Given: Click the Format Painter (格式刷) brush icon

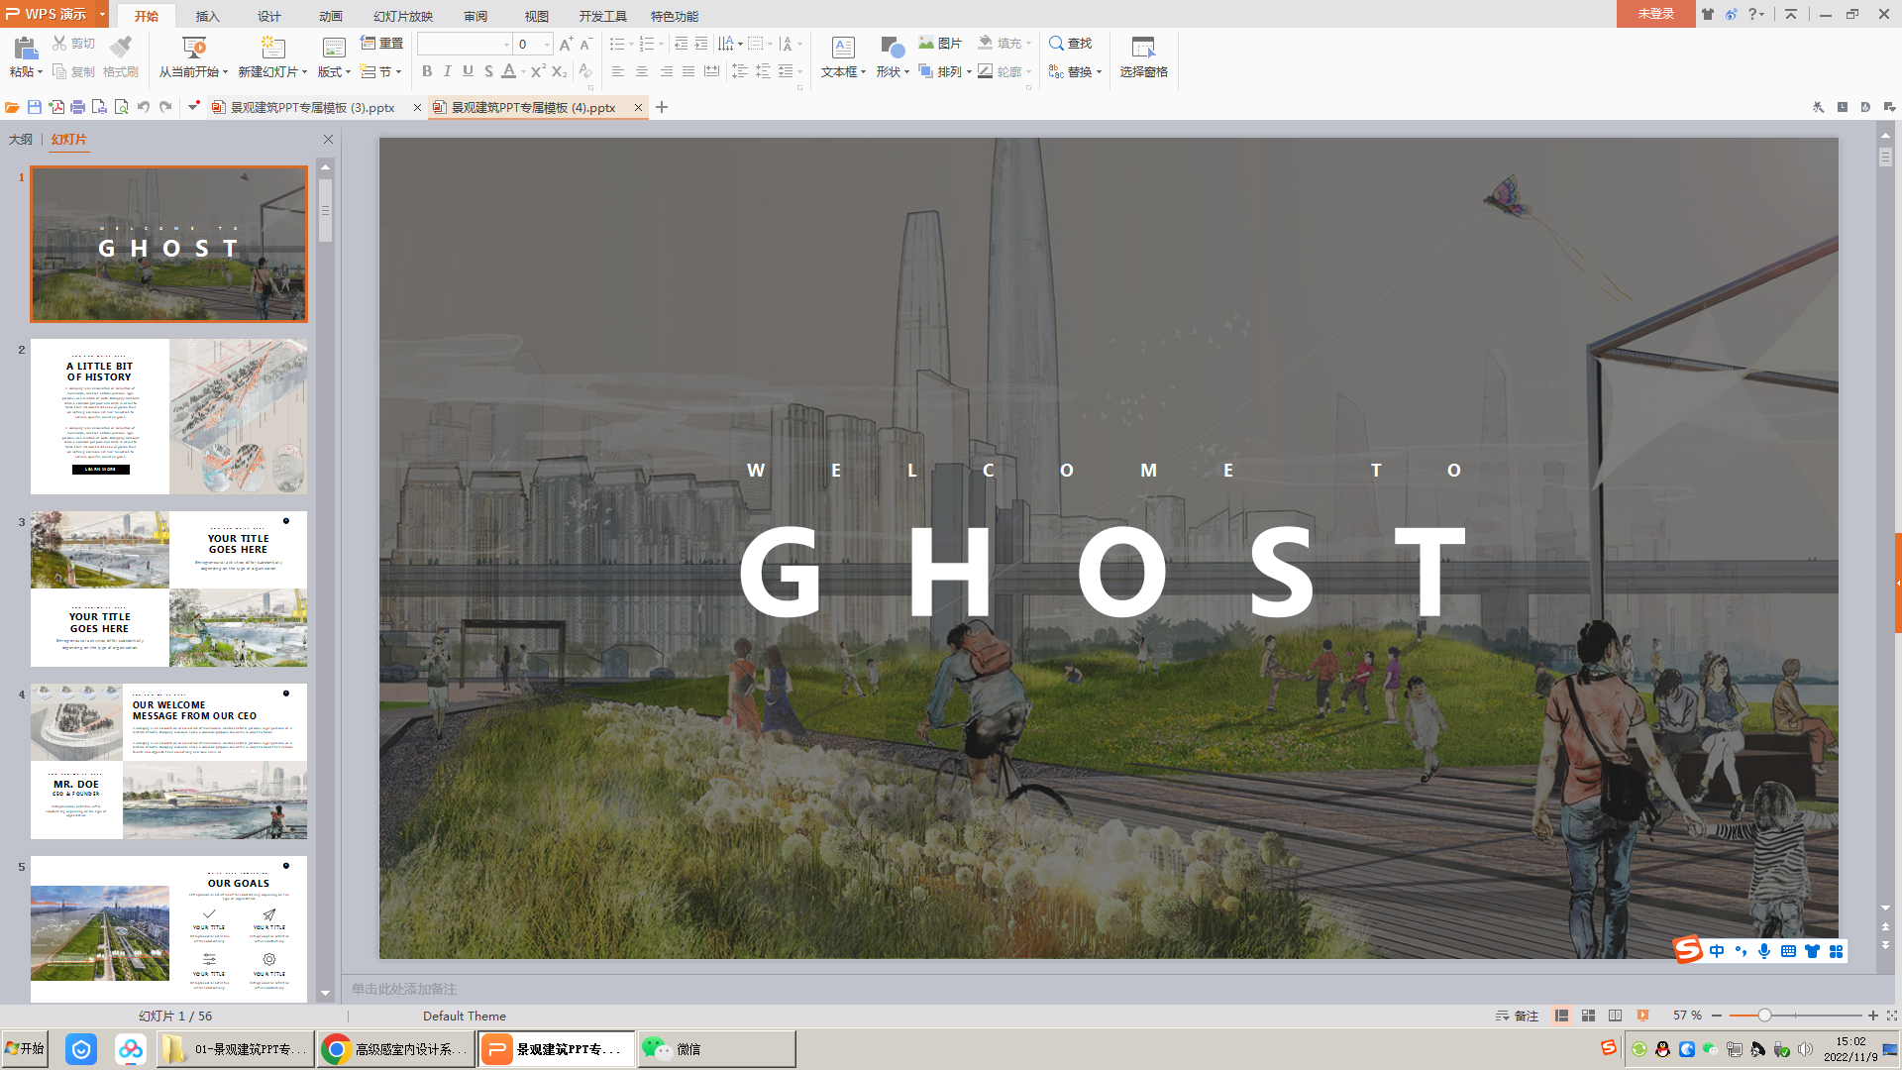Looking at the screenshot, I should 121,47.
